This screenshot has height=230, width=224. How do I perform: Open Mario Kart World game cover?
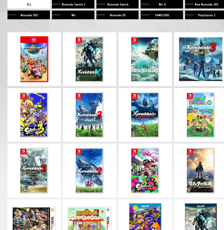point(34,59)
